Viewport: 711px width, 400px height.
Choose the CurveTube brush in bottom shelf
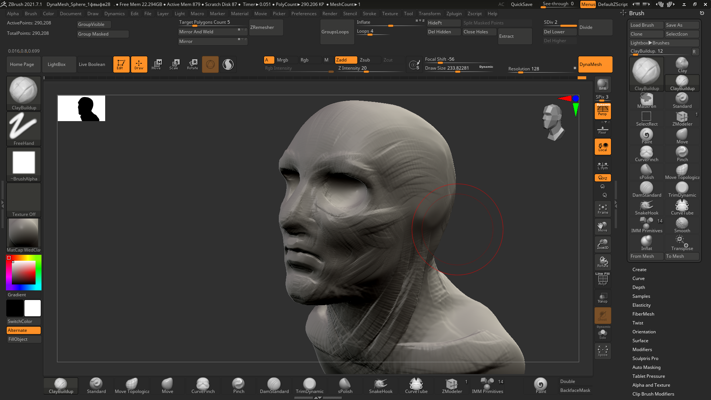click(x=416, y=386)
